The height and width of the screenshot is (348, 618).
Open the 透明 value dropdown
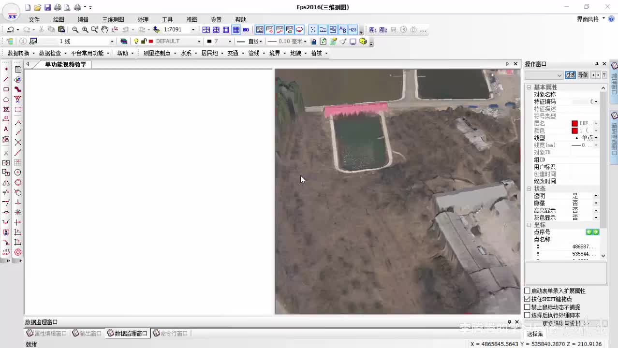point(596,196)
